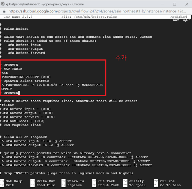The image size is (192, 189).
Task: Click the ufw-before-forward conntrack rule line
Action: tap(76, 165)
